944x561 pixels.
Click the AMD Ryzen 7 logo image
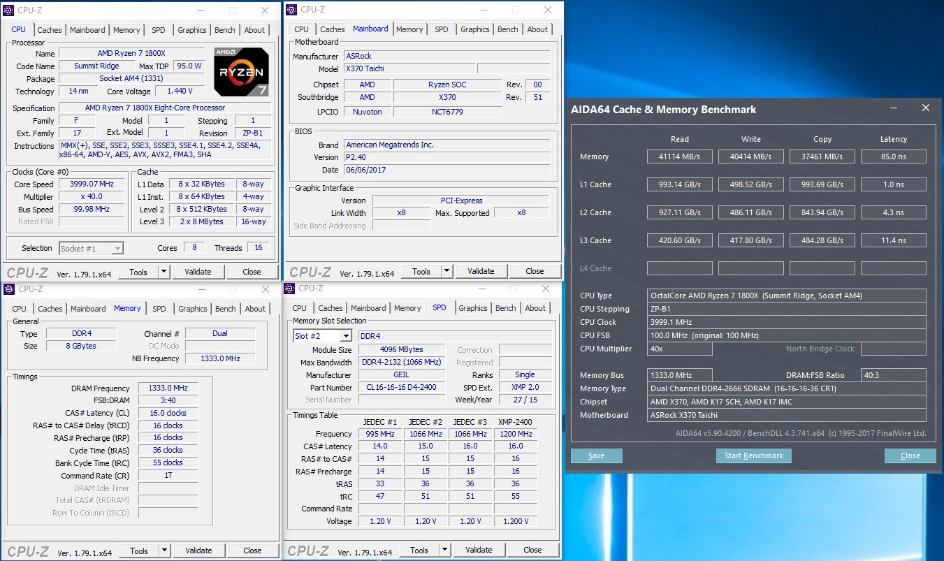coord(241,72)
